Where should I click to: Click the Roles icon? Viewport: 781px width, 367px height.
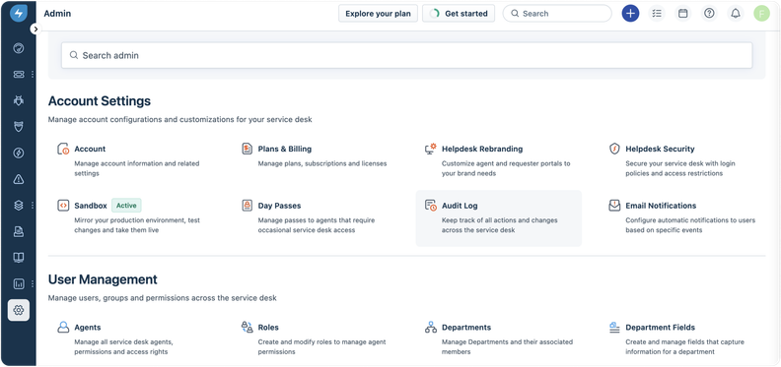[248, 328]
